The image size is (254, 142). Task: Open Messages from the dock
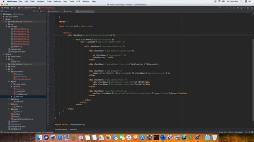(115, 138)
